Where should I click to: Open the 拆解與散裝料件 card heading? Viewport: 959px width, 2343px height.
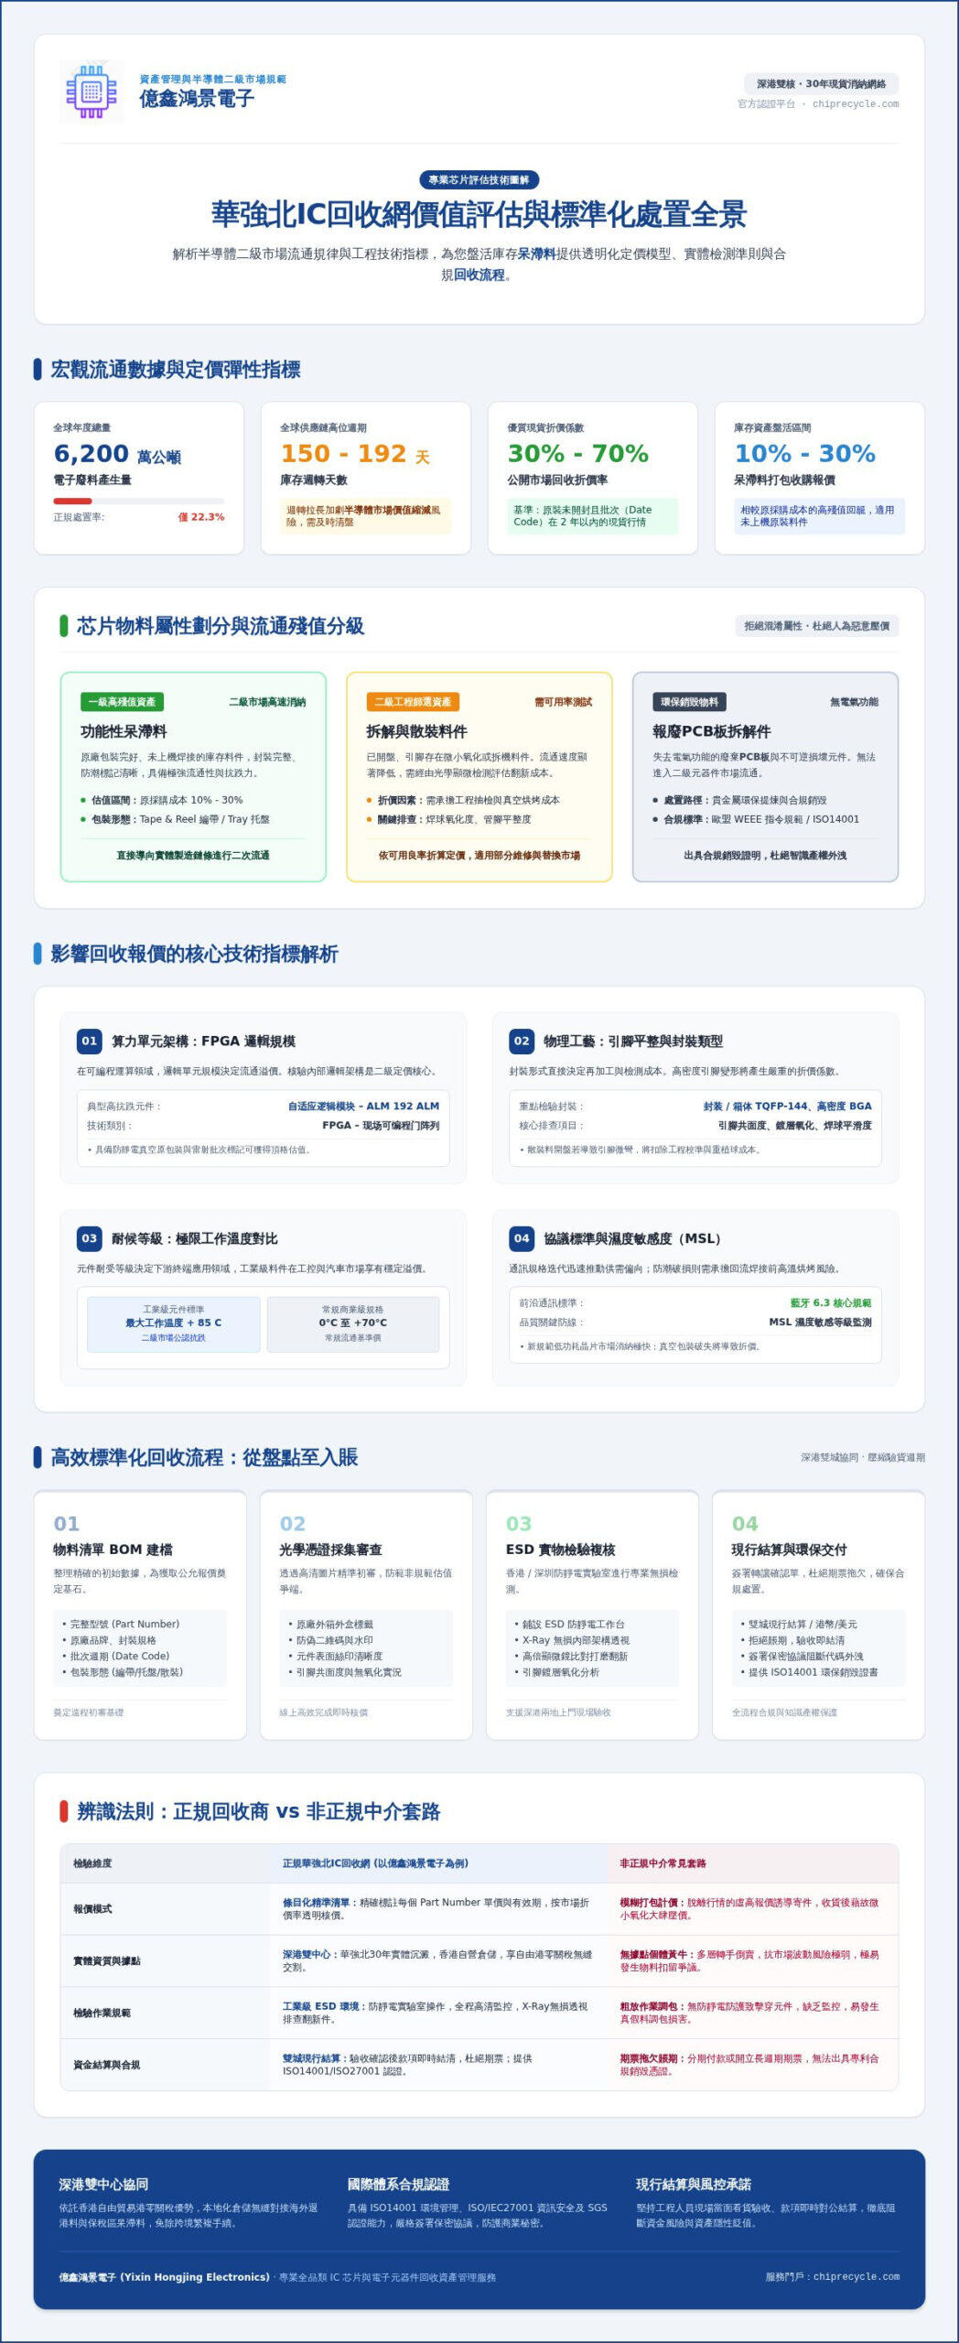(x=416, y=731)
